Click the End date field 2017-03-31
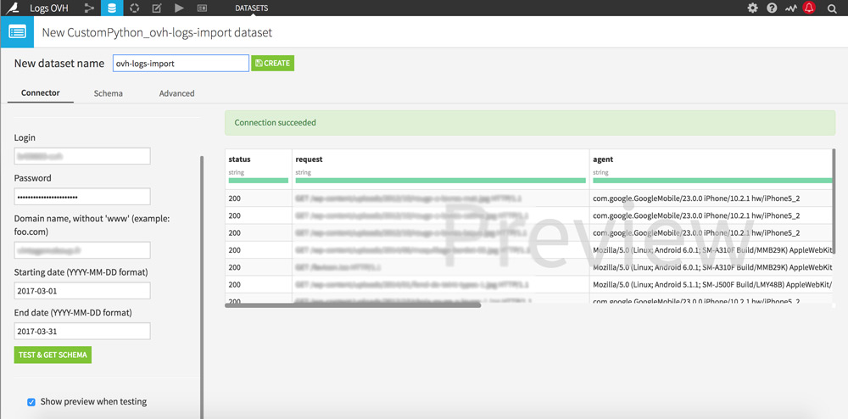The width and height of the screenshot is (848, 419). pyautogui.click(x=82, y=331)
